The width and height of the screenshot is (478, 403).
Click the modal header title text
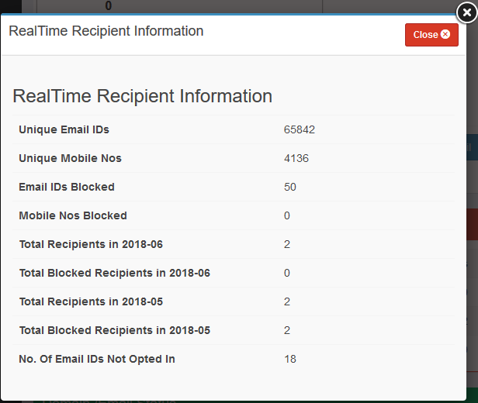pos(106,32)
